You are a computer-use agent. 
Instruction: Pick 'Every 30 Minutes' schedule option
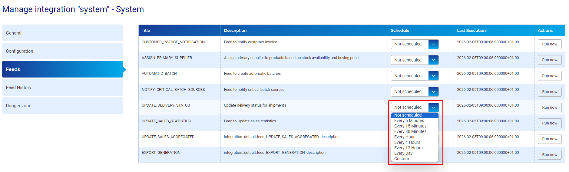pos(410,131)
